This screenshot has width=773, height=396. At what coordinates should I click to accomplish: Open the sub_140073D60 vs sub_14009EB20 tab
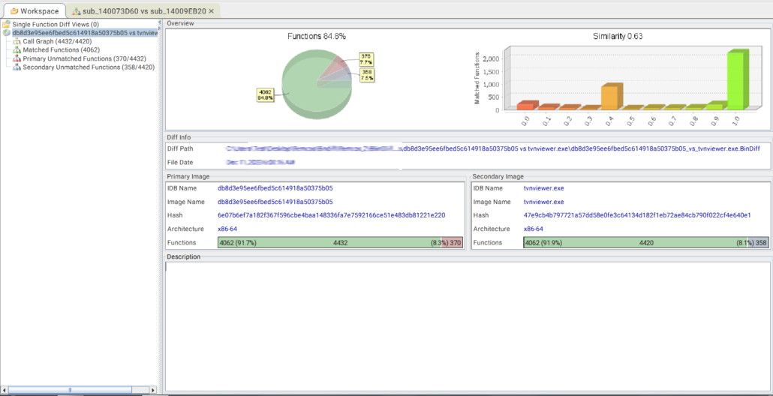tap(140, 11)
